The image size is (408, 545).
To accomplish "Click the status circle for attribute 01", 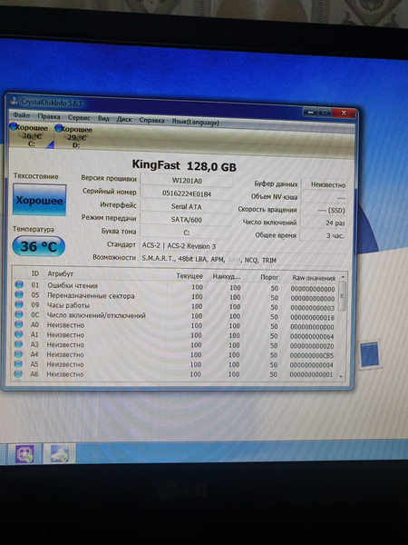I will 19,284.
